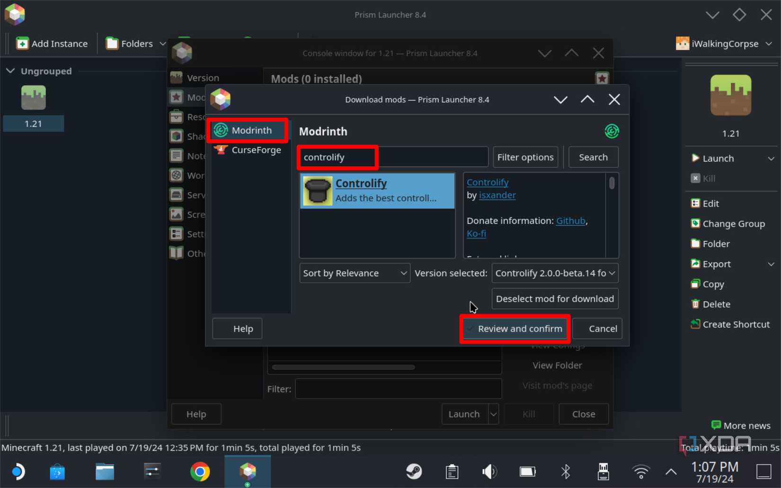The height and width of the screenshot is (488, 781).
Task: Expand Launch options arrow in right panel
Action: coord(771,159)
